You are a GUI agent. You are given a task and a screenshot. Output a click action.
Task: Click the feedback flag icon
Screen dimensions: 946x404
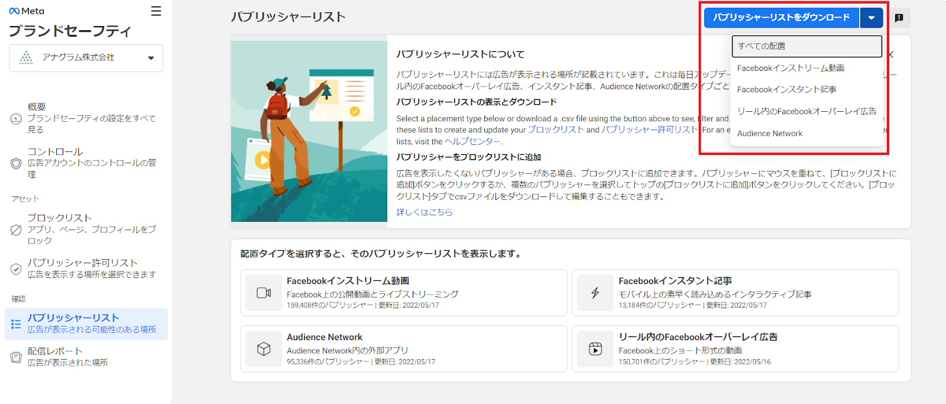point(899,18)
